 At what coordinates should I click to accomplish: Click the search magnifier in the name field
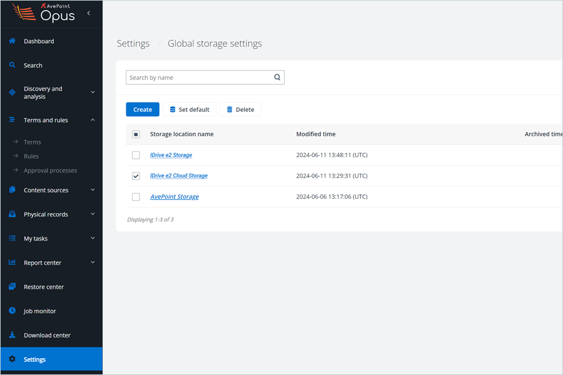[x=277, y=77]
